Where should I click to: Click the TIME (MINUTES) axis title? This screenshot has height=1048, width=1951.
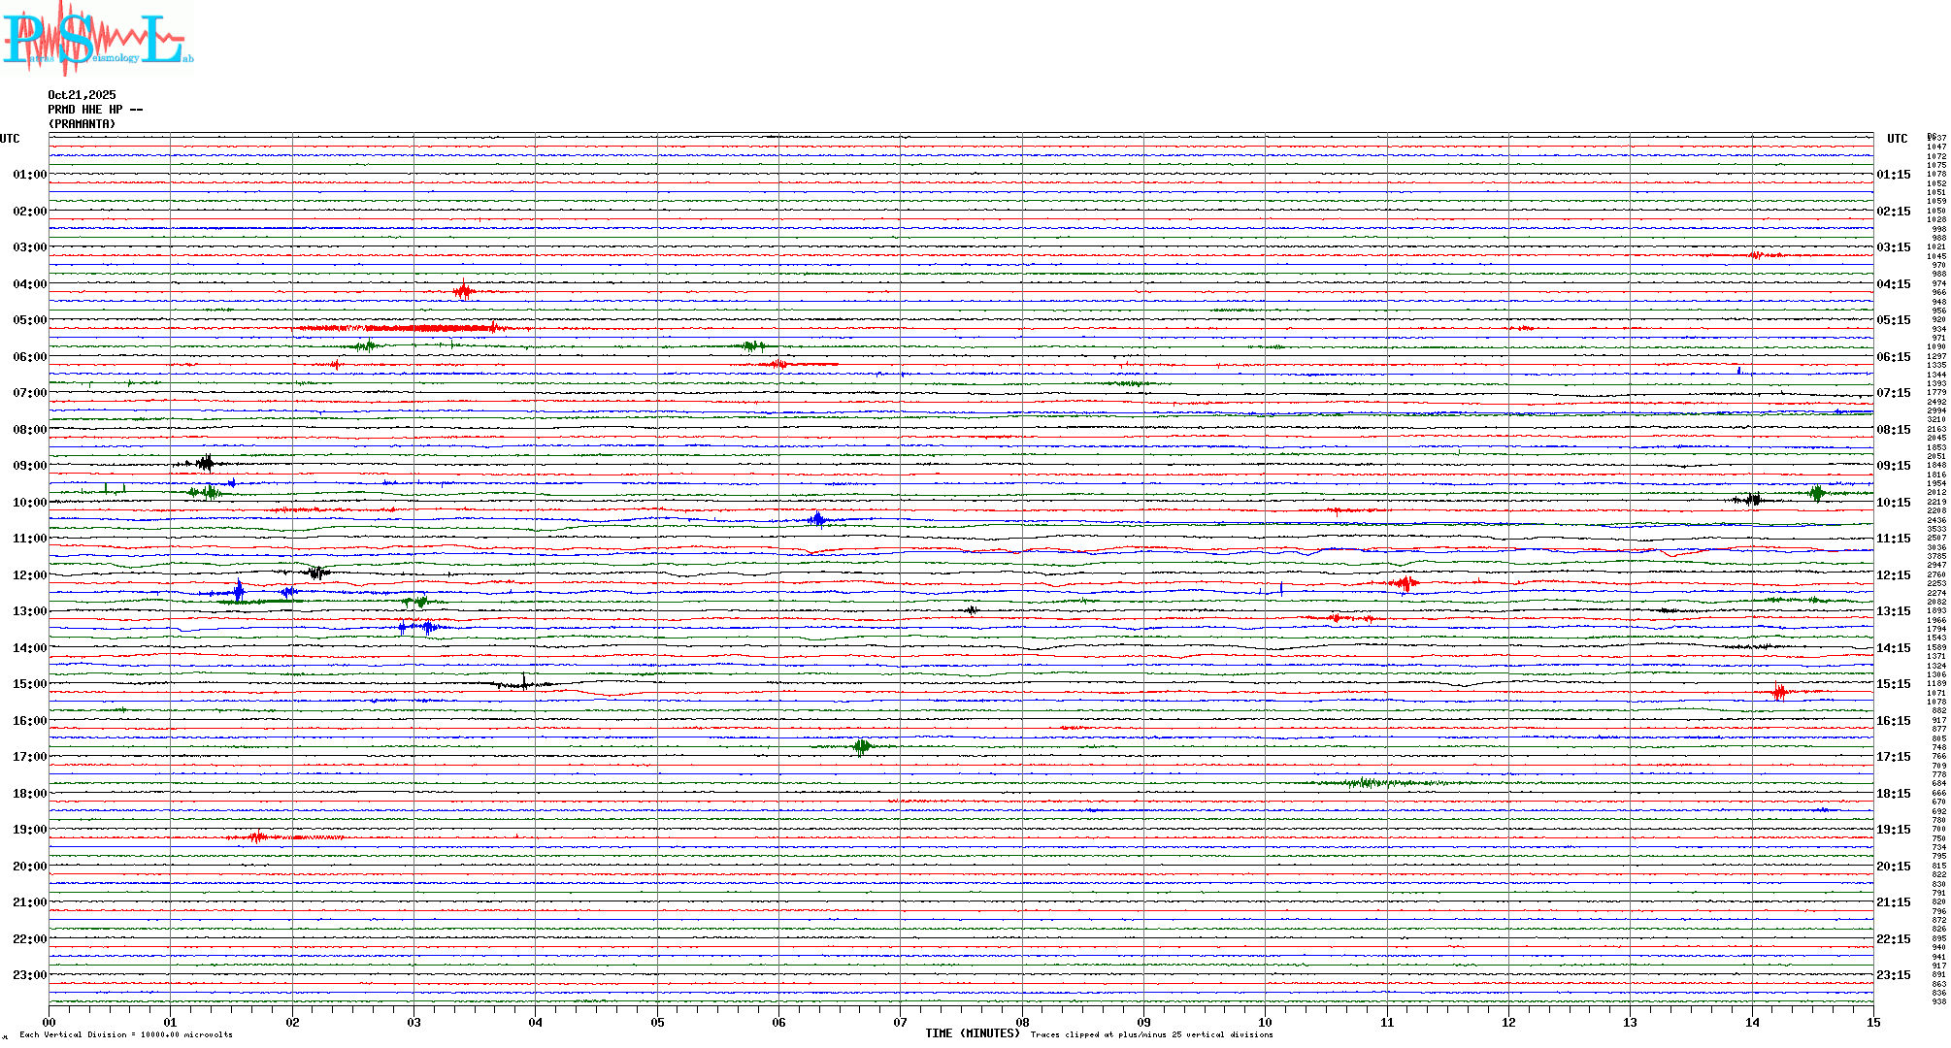pos(972,1033)
